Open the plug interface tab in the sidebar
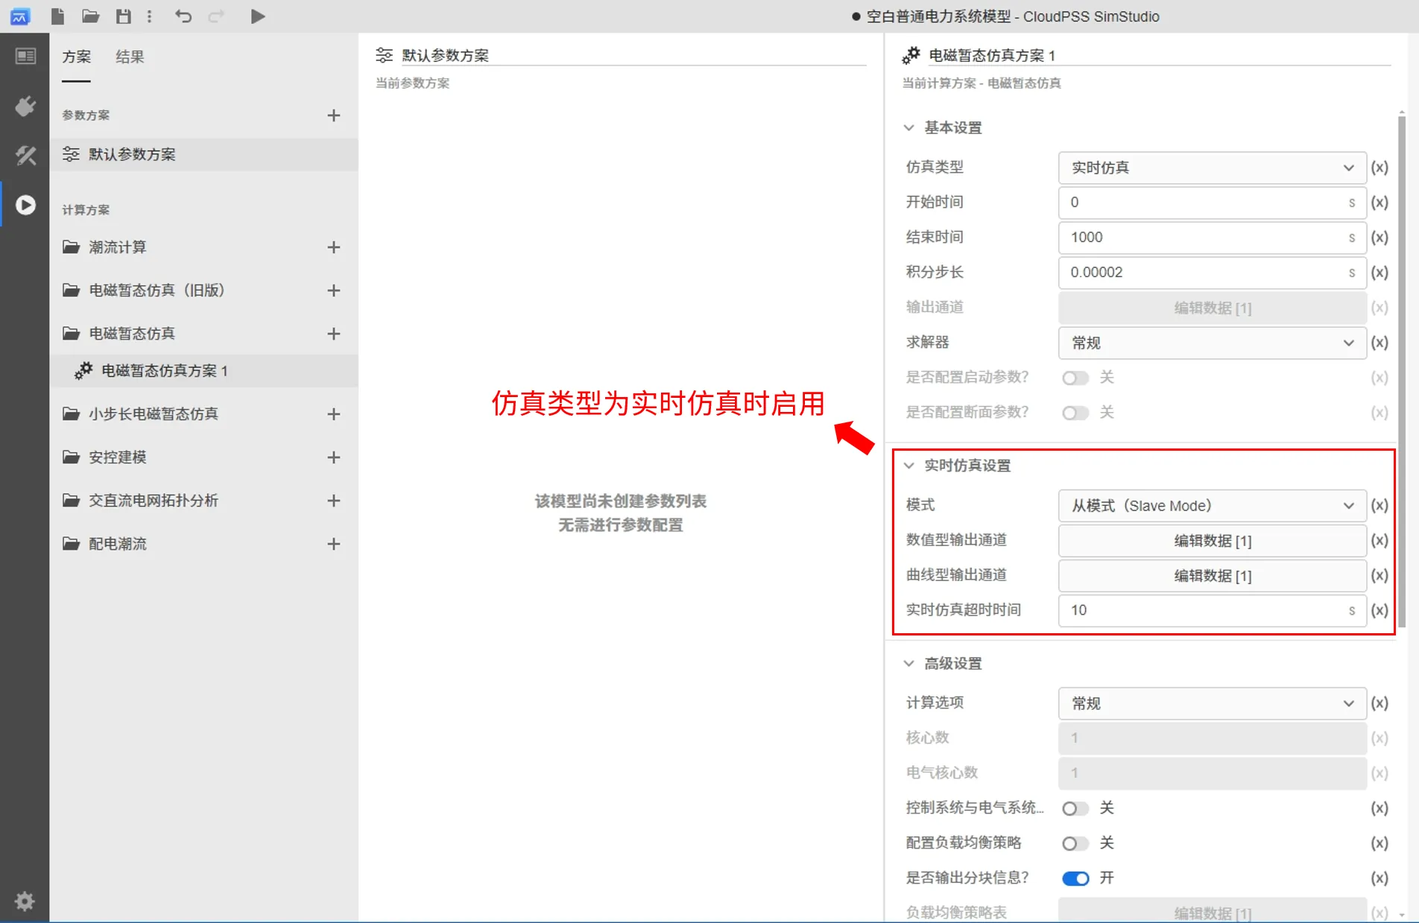The width and height of the screenshot is (1419, 923). (25, 107)
